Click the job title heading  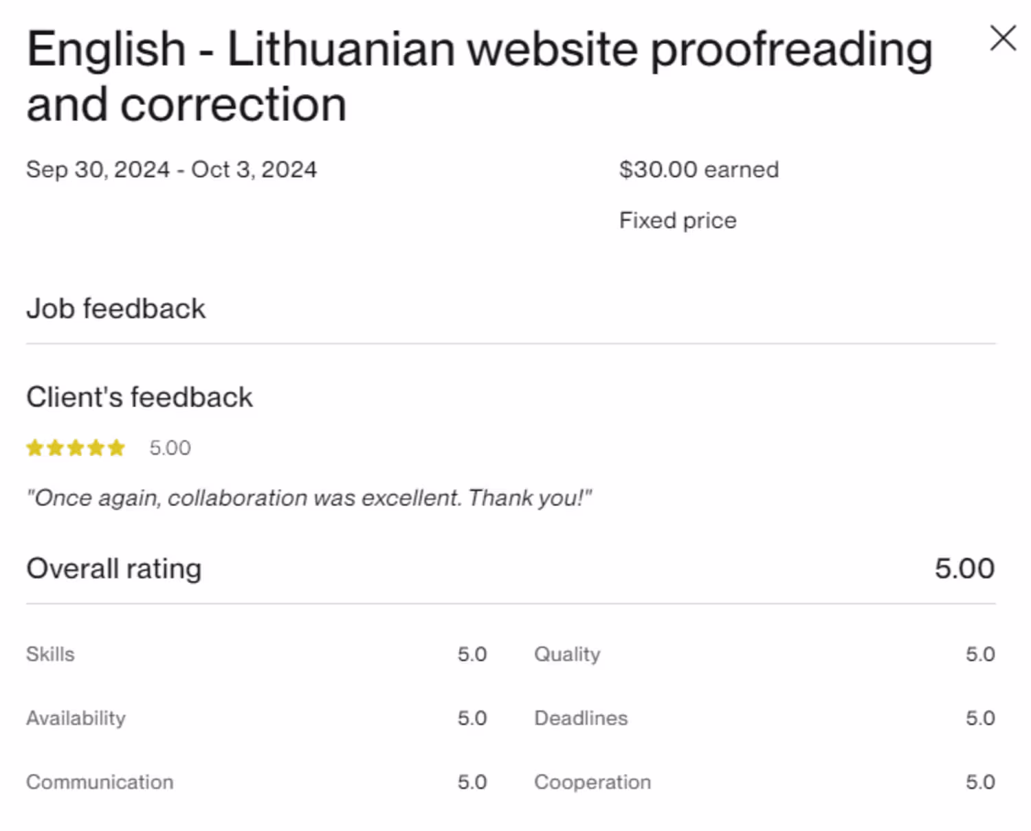(479, 76)
